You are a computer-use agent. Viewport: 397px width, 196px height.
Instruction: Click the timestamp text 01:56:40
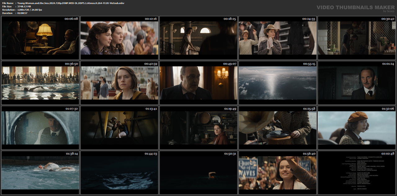coord(309,154)
